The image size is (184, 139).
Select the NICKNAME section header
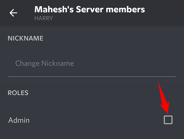coord(25,38)
